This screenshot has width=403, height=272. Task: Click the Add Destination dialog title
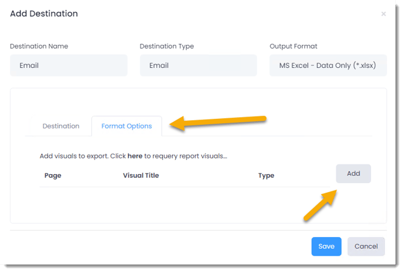click(x=44, y=13)
